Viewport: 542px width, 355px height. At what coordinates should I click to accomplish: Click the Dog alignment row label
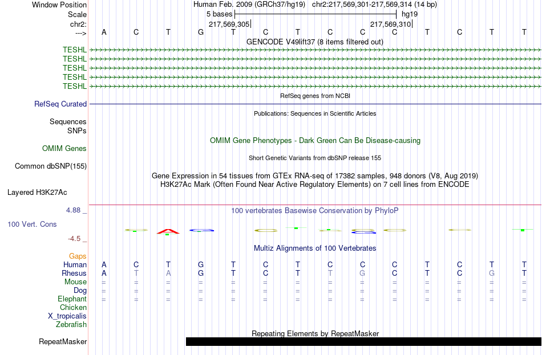click(x=80, y=291)
